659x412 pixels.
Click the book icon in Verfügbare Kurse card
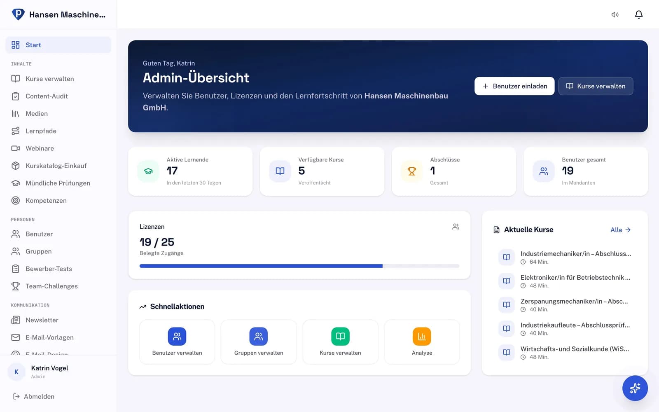280,171
